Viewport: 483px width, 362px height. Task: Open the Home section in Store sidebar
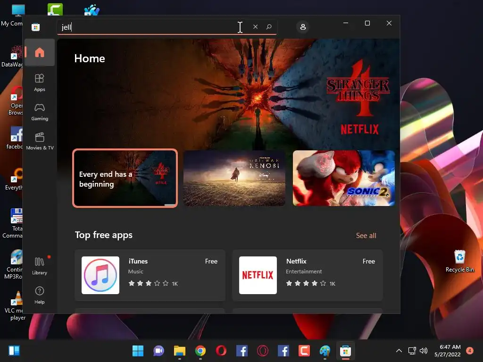(40, 52)
